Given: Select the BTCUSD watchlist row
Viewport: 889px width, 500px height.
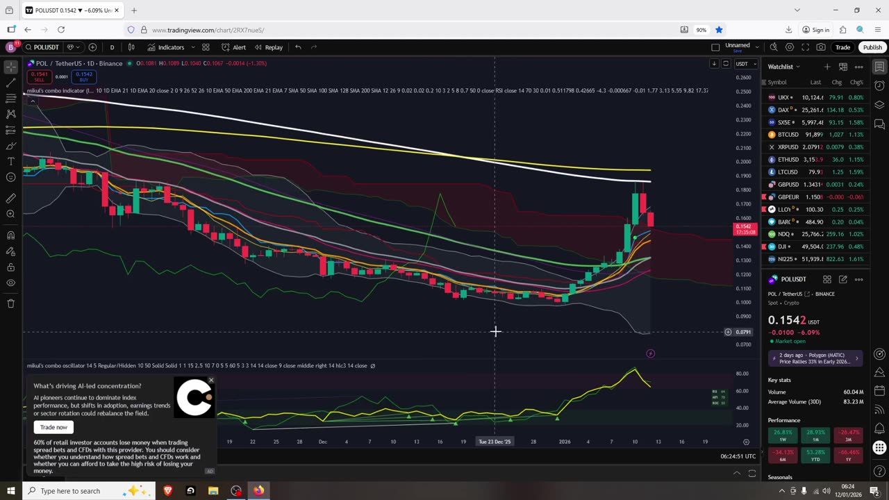Looking at the screenshot, I should pyautogui.click(x=815, y=135).
